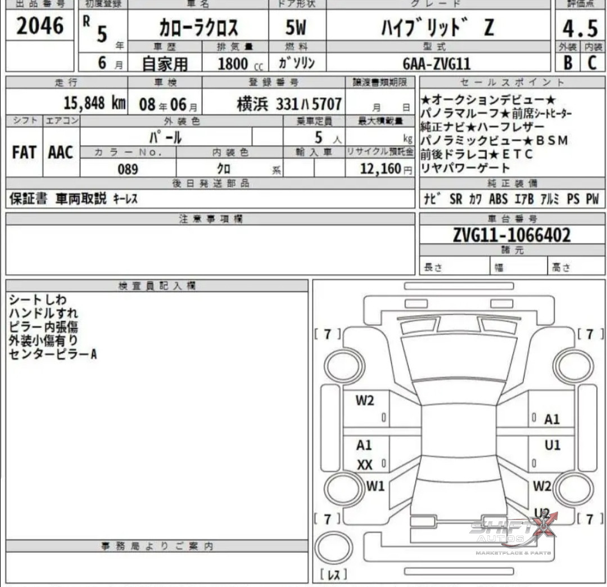Select the spare tire circle above [レス]
This screenshot has width=607, height=587.
click(x=333, y=548)
